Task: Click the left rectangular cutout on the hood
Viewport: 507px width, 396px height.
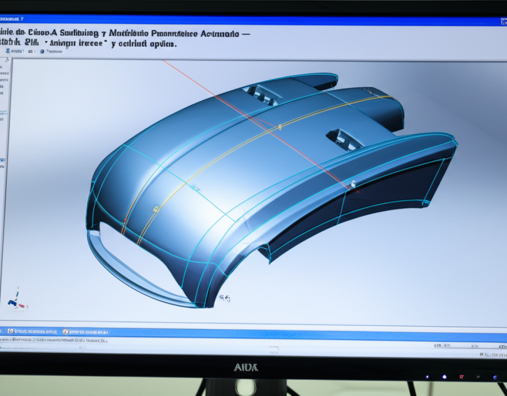Action: 260,94
